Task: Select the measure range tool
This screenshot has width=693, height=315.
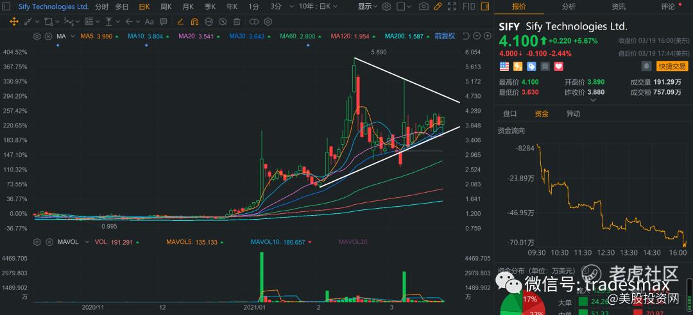Action: pos(108,22)
